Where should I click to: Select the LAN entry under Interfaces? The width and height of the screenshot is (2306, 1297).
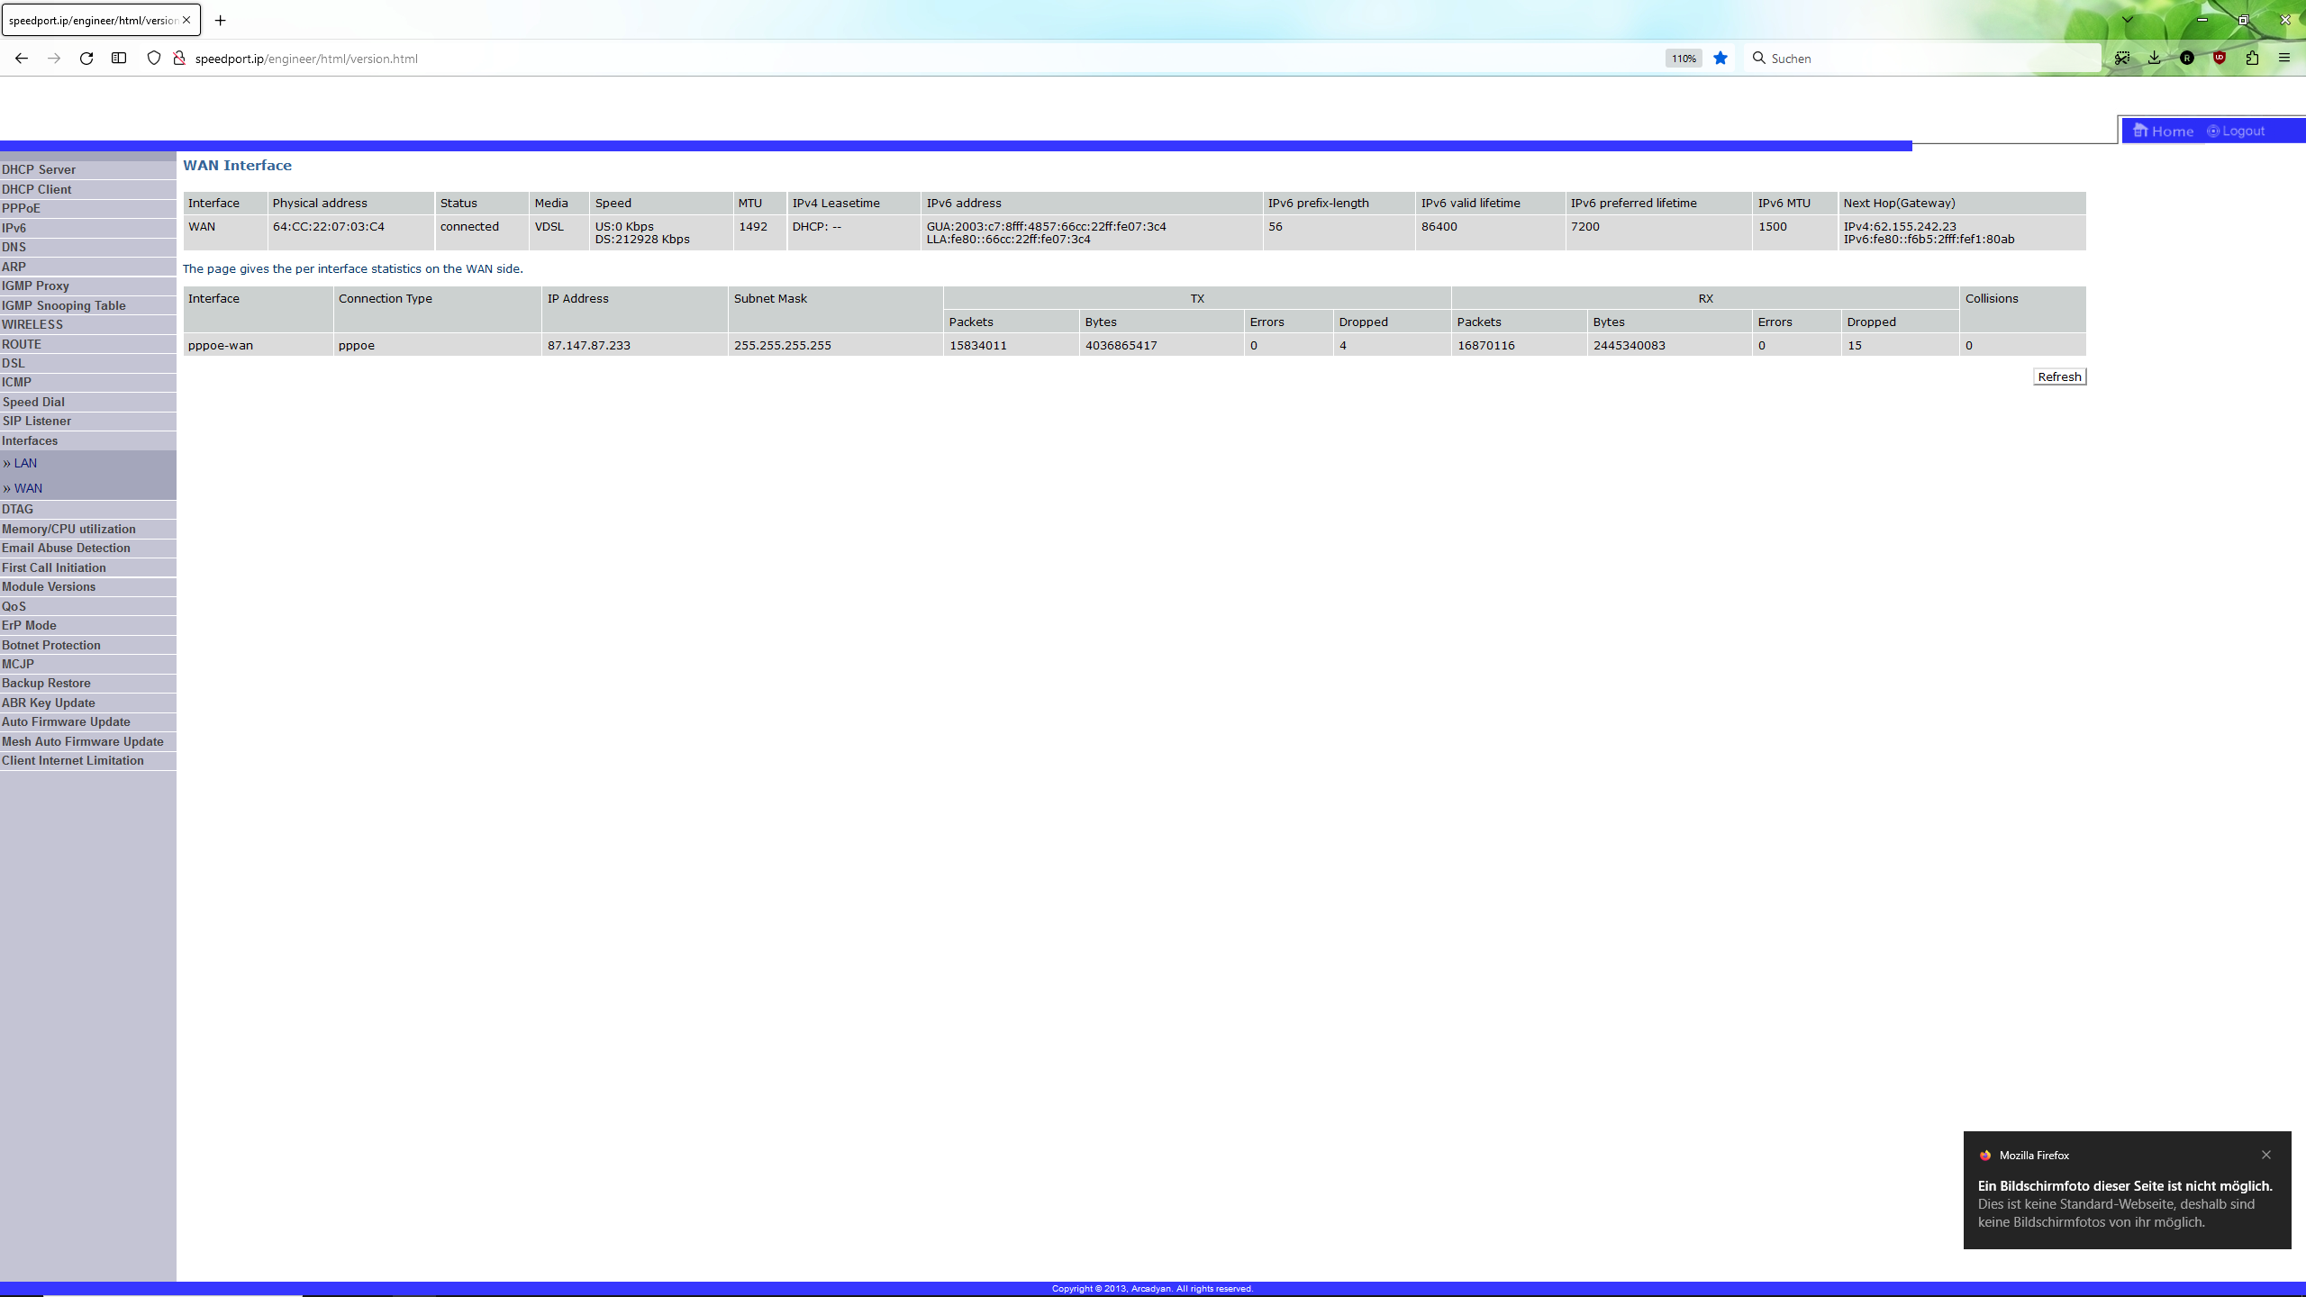25,463
